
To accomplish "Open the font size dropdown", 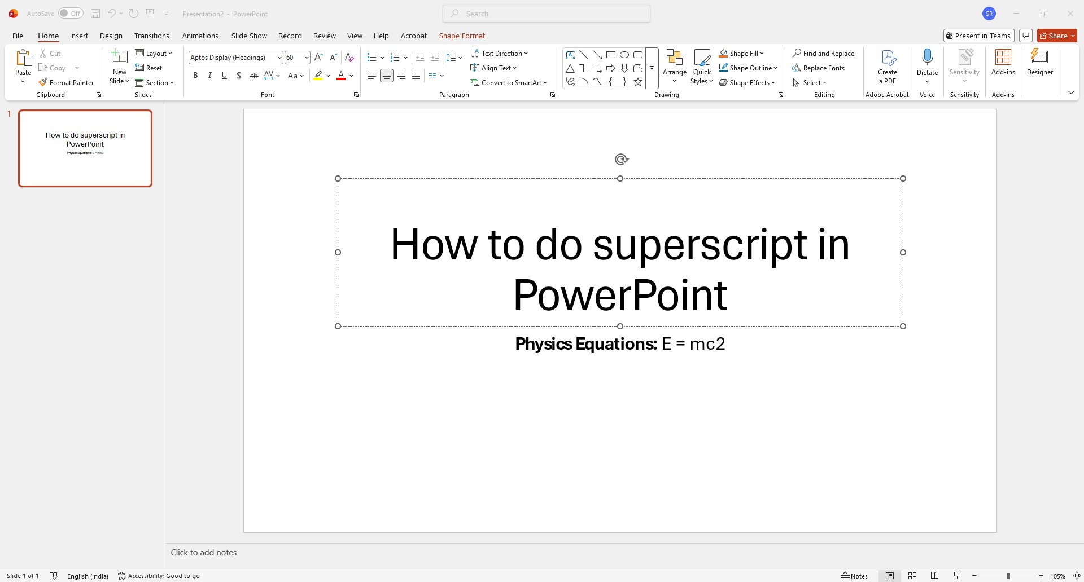I will click(x=307, y=58).
